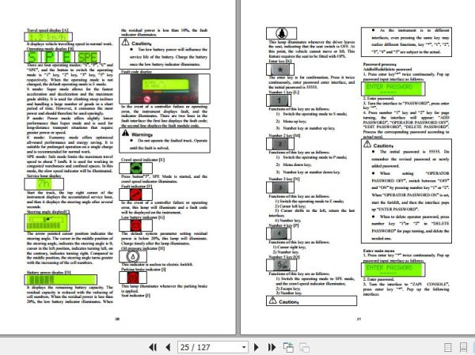
Task: Go to the previous page
Action: point(168,347)
